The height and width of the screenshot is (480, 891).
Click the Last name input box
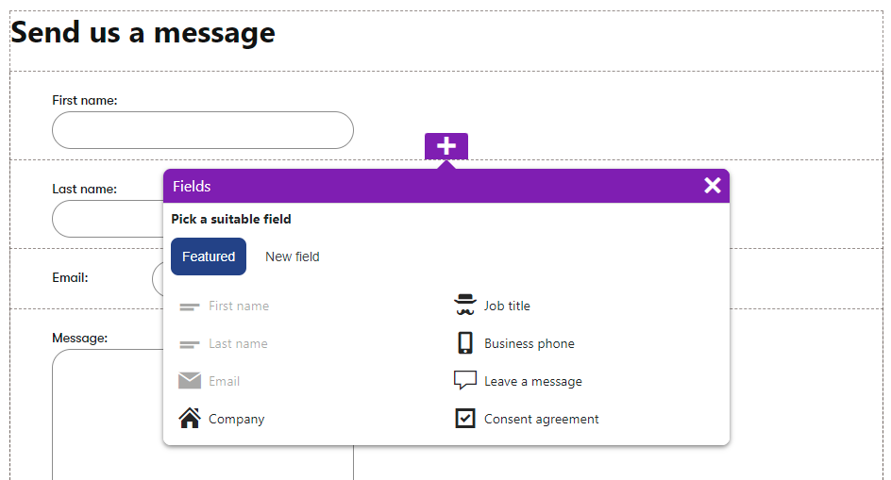(x=106, y=219)
